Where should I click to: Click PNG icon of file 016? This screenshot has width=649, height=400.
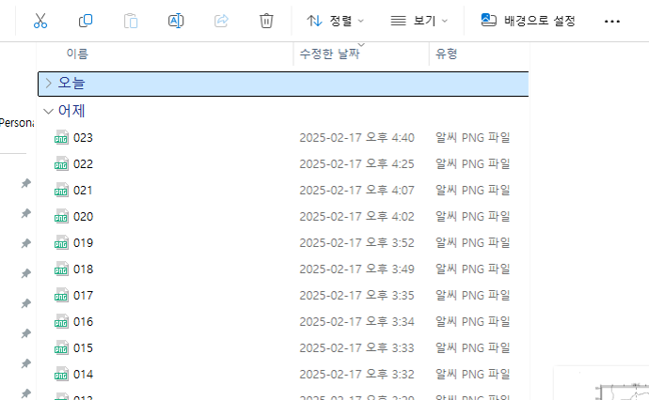62,322
